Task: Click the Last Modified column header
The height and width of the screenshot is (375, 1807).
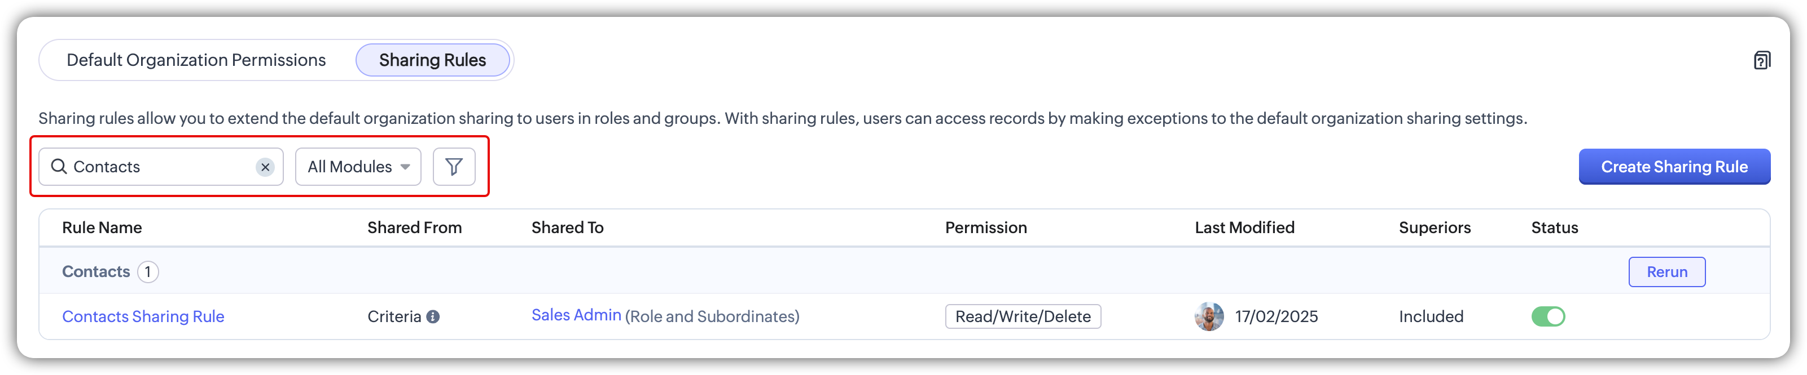Action: click(x=1244, y=227)
